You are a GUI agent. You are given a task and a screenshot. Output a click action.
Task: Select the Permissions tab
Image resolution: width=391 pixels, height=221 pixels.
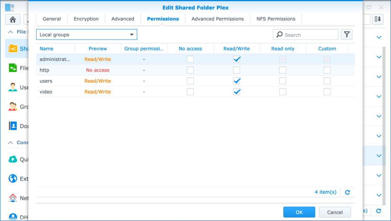pyautogui.click(x=163, y=19)
